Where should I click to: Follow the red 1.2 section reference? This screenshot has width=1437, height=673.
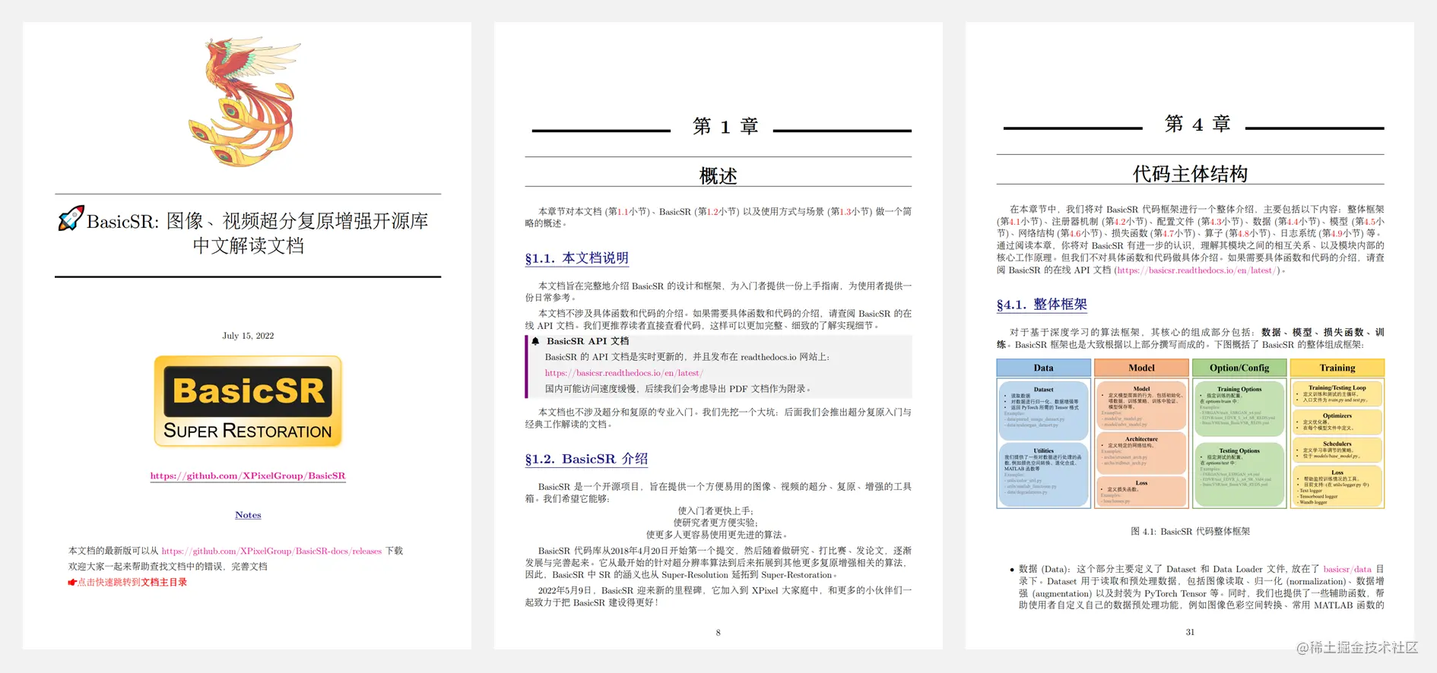(712, 212)
